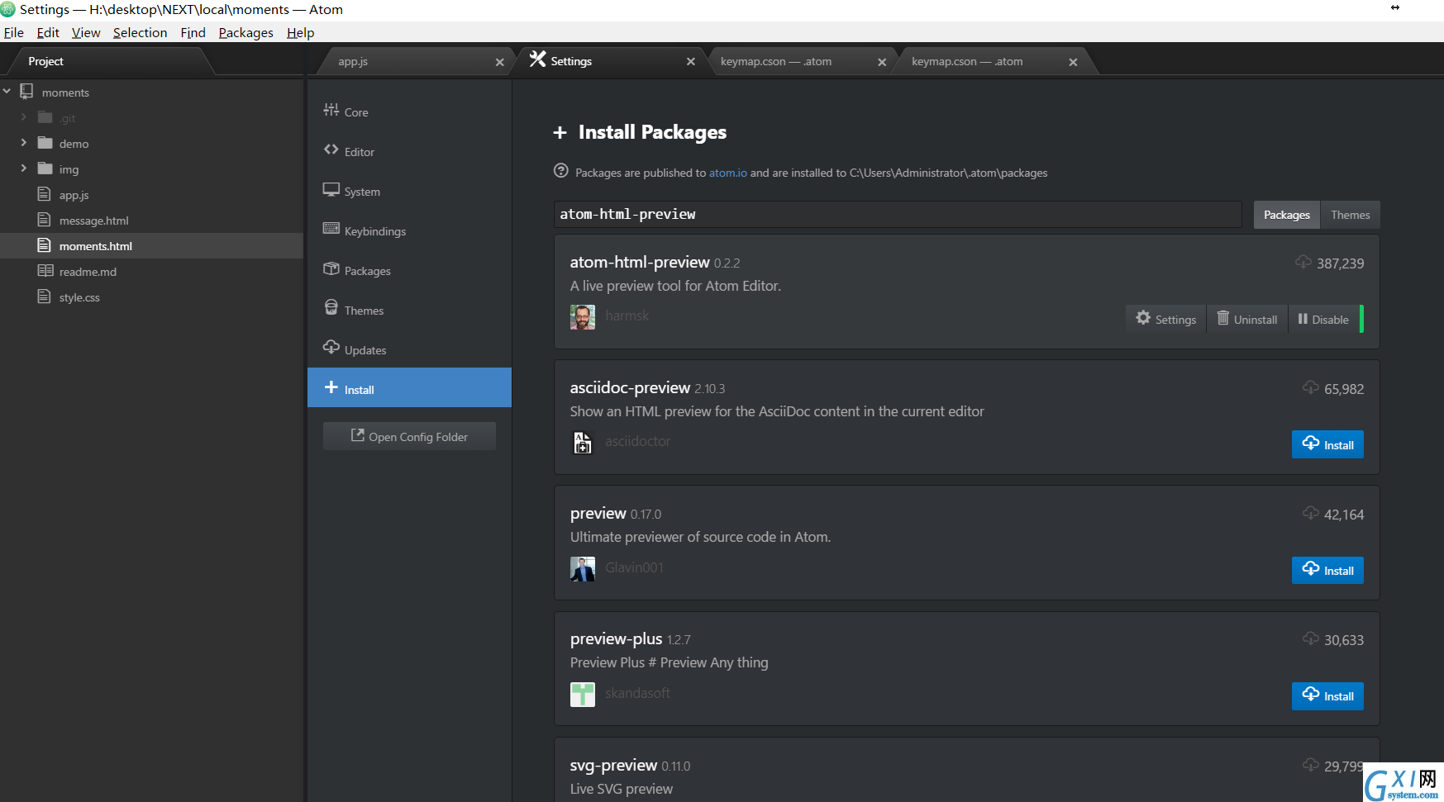Open the View menu

tap(86, 32)
